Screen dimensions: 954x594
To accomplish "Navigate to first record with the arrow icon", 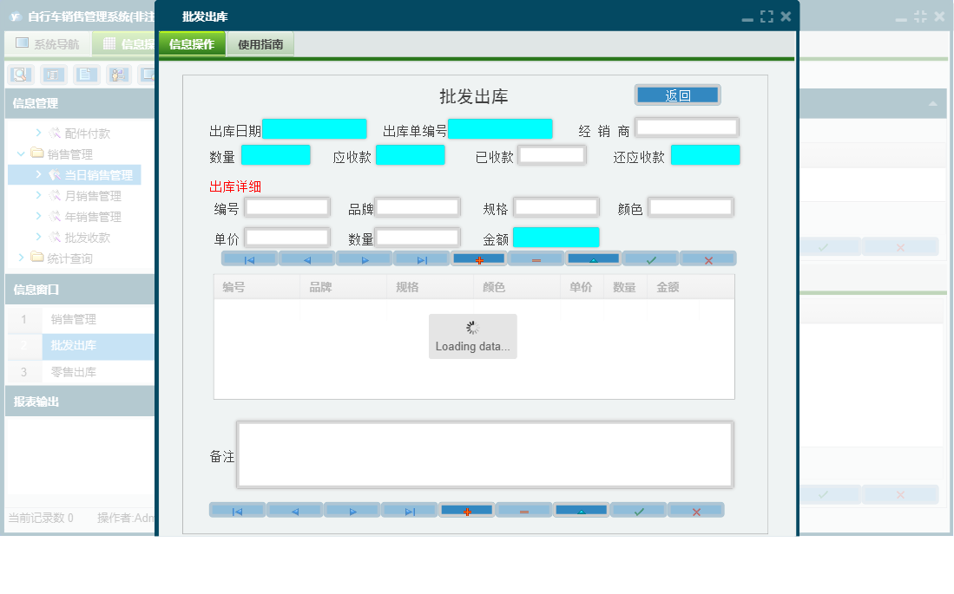I will (249, 258).
